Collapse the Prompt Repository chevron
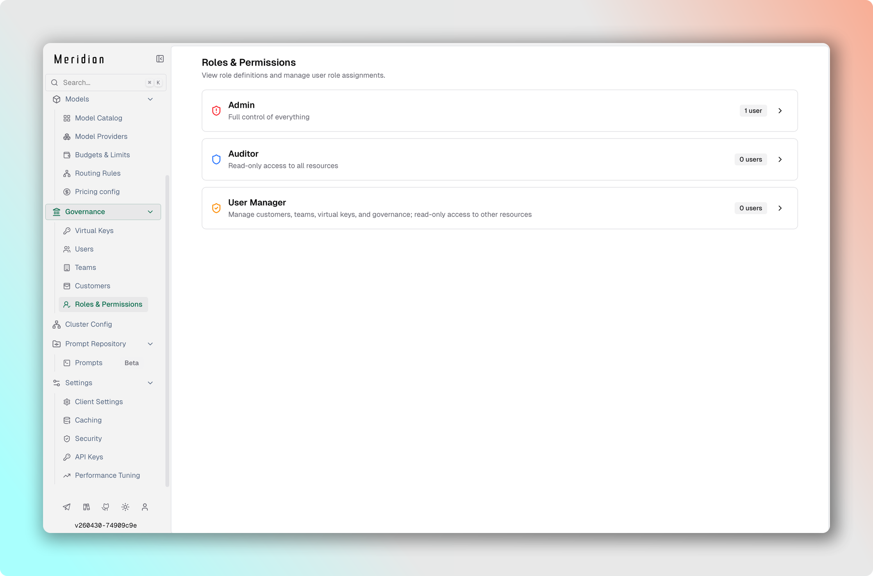This screenshot has width=873, height=576. pos(150,344)
